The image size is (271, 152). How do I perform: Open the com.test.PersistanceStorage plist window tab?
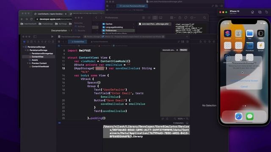[132, 6]
